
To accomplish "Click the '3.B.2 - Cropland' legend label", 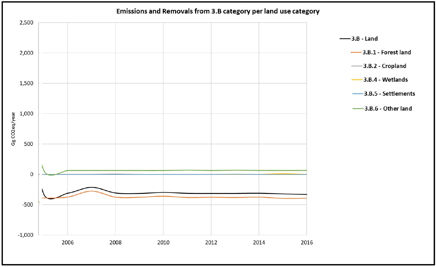I will coord(384,66).
